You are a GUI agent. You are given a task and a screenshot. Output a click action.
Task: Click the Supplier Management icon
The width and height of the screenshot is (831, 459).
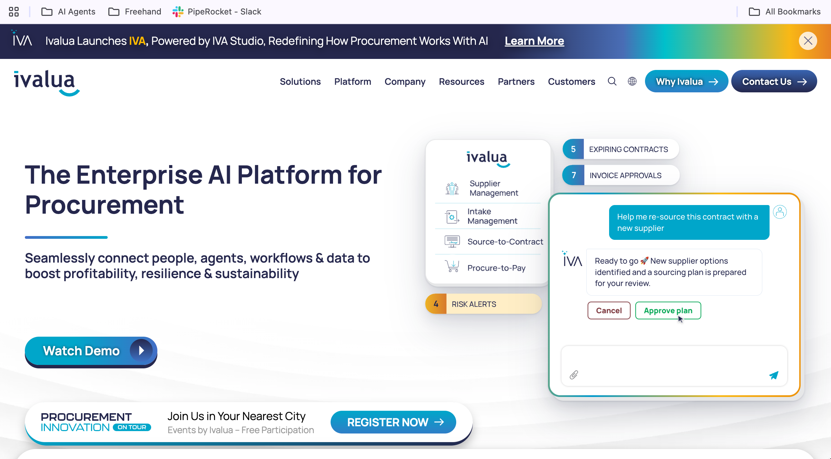point(452,188)
